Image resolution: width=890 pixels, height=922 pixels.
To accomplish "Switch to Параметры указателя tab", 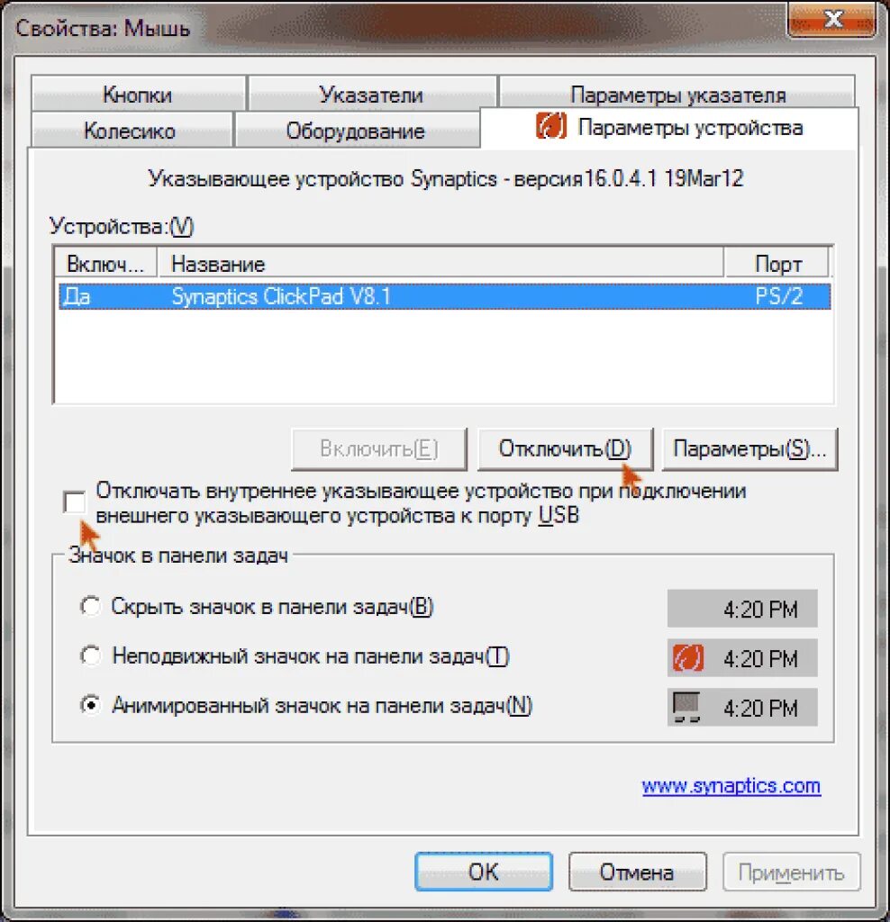I will (677, 93).
